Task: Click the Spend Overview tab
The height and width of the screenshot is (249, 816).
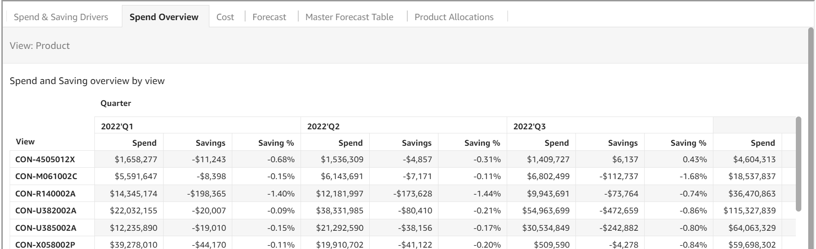Action: click(x=164, y=17)
